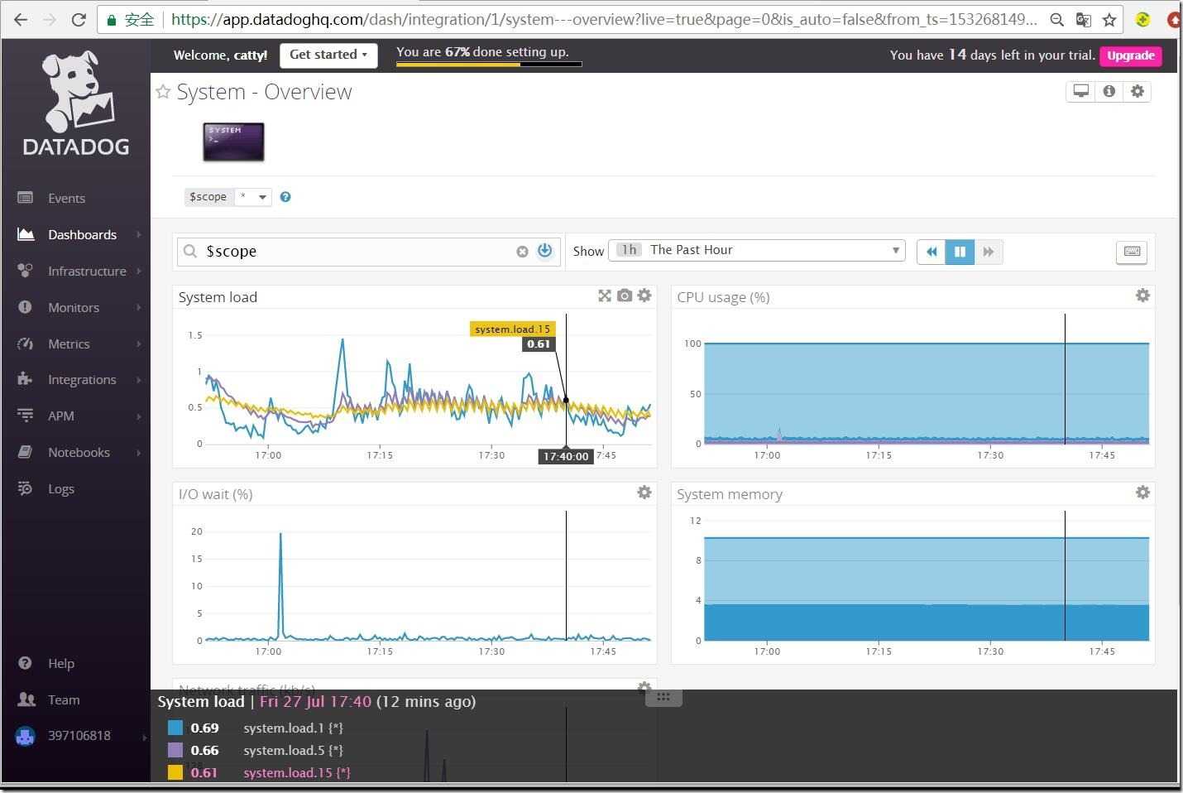Expand System load graph to fullscreen
The width and height of the screenshot is (1183, 793).
[605, 296]
